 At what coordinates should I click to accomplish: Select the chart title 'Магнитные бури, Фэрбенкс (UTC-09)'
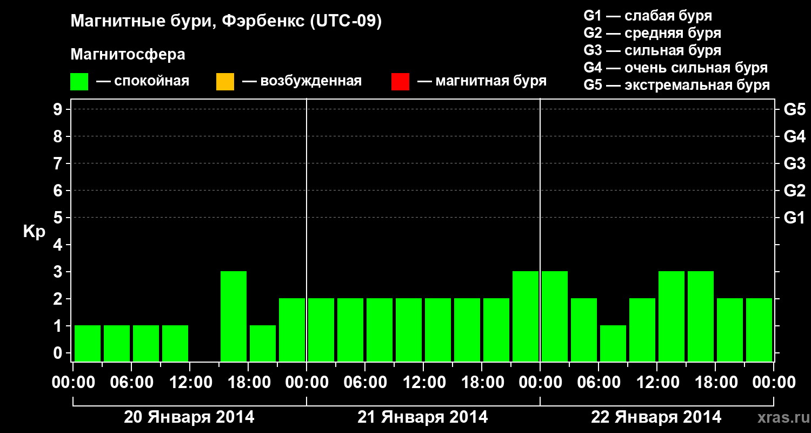click(x=226, y=22)
